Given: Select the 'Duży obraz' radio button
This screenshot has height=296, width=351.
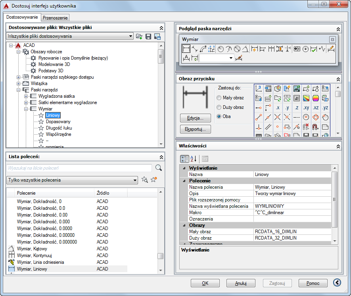Looking at the screenshot, I should (219, 107).
